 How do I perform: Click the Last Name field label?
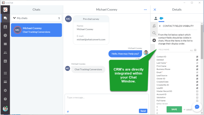point(161,63)
